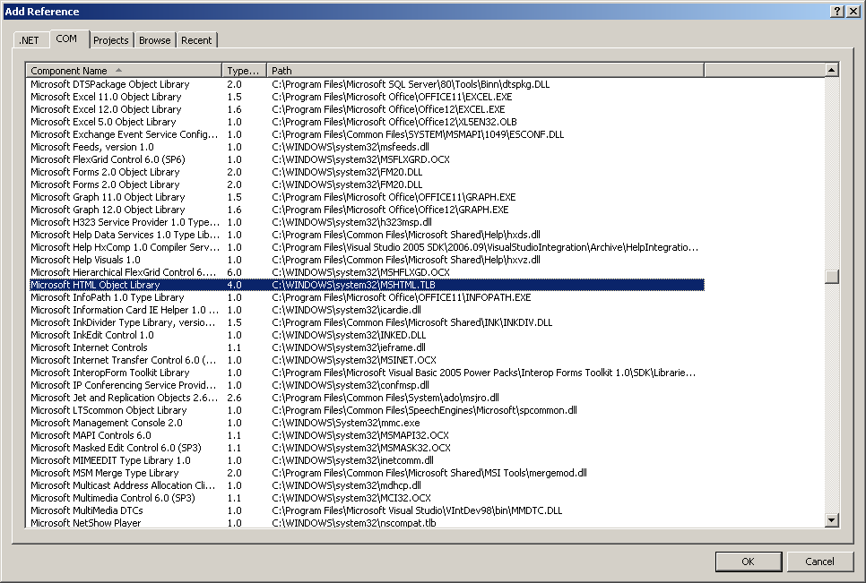Click path ending in msjro.dll

click(x=385, y=399)
